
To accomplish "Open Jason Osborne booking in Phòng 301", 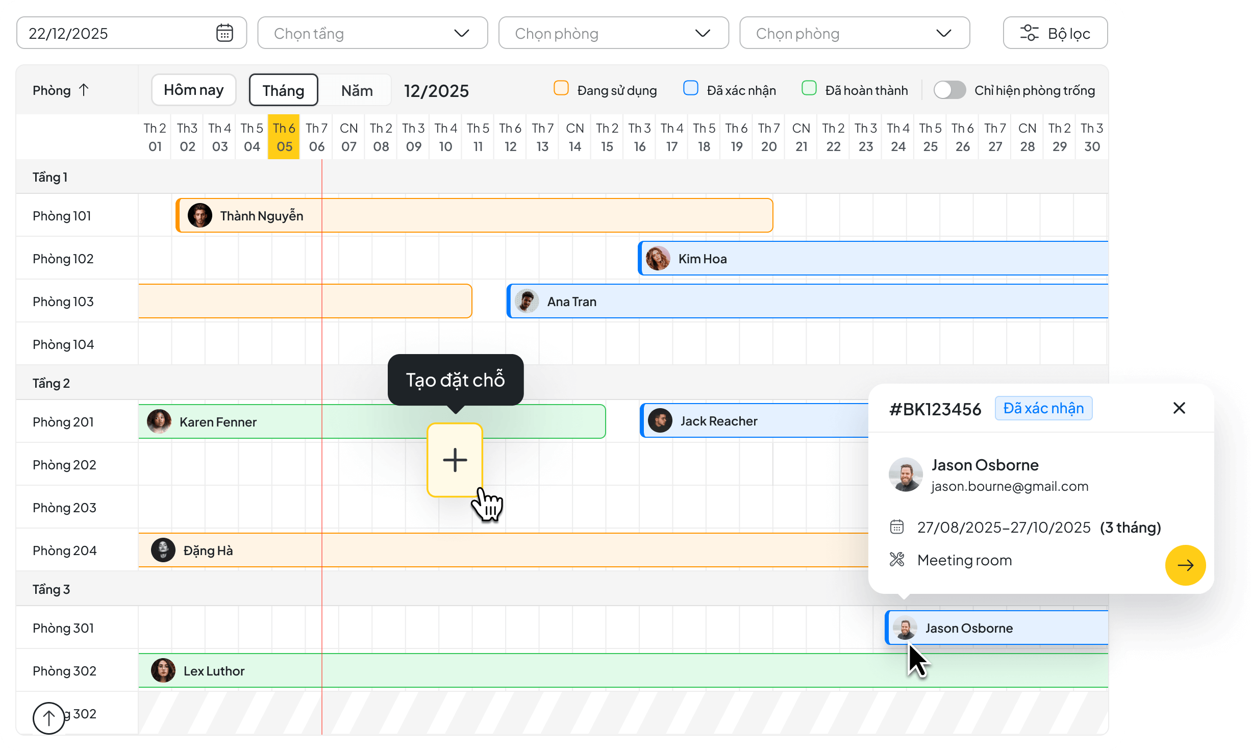I will 997,628.
